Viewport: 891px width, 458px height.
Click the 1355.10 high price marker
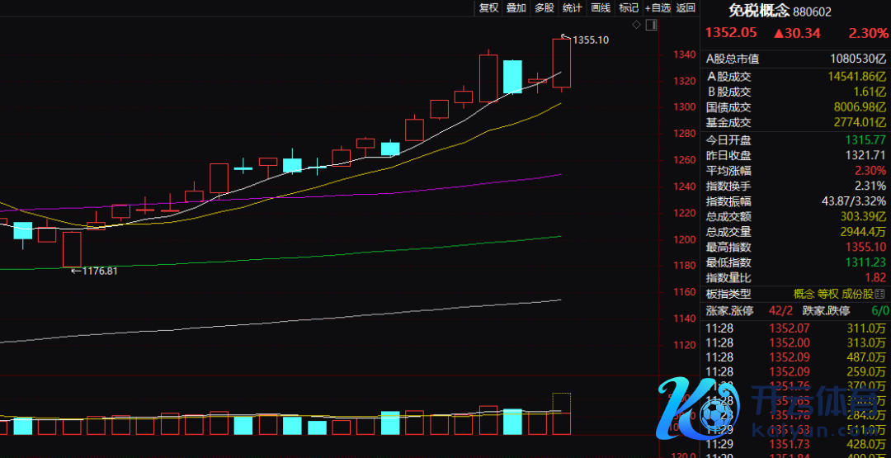(590, 40)
